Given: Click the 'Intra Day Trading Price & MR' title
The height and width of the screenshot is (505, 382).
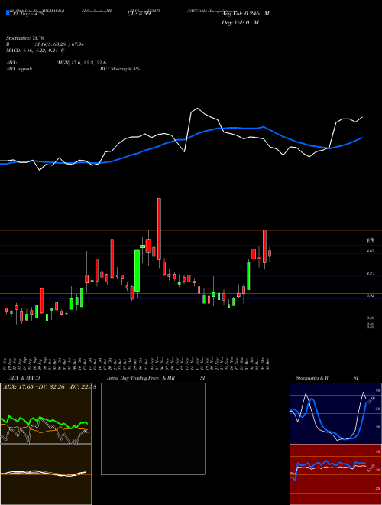Looking at the screenshot, I should pos(141,378).
